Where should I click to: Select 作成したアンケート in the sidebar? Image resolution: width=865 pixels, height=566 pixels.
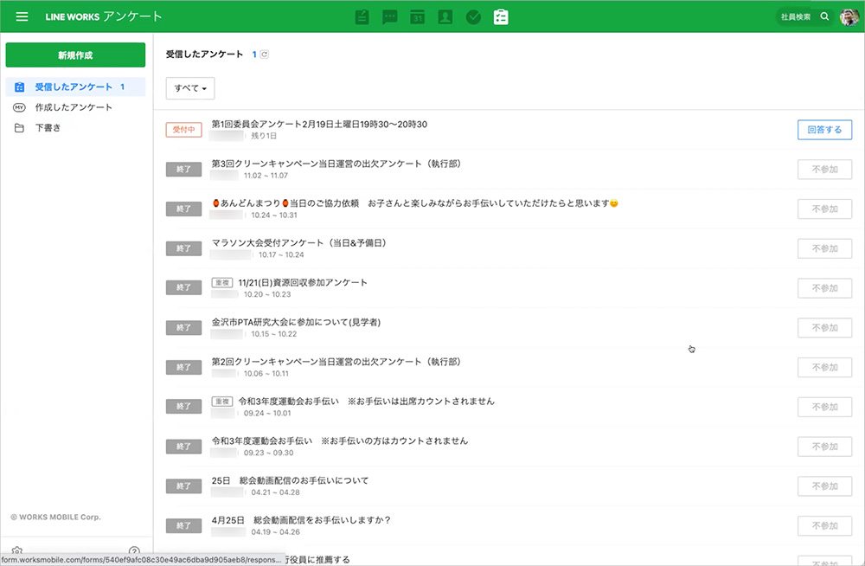click(x=74, y=107)
